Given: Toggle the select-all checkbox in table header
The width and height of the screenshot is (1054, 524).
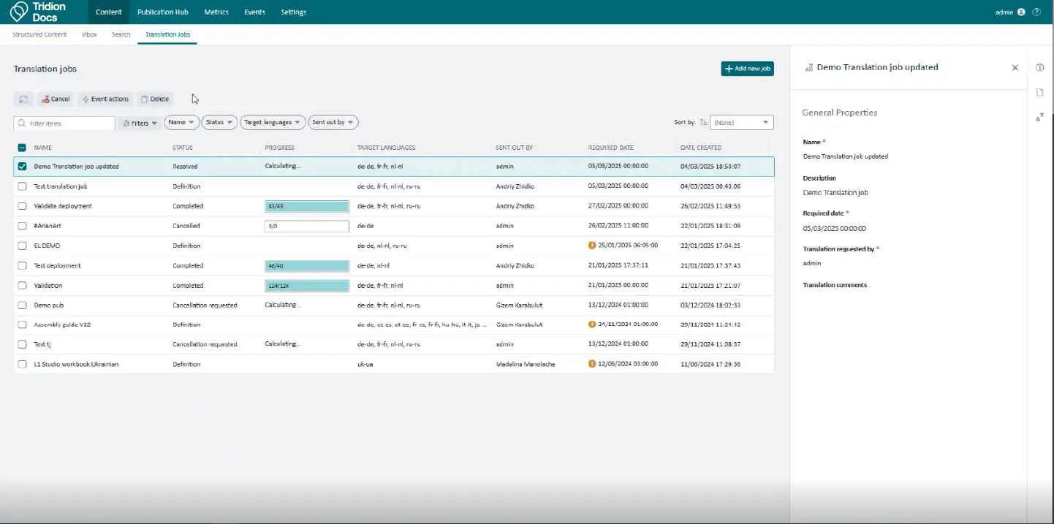Looking at the screenshot, I should (22, 148).
